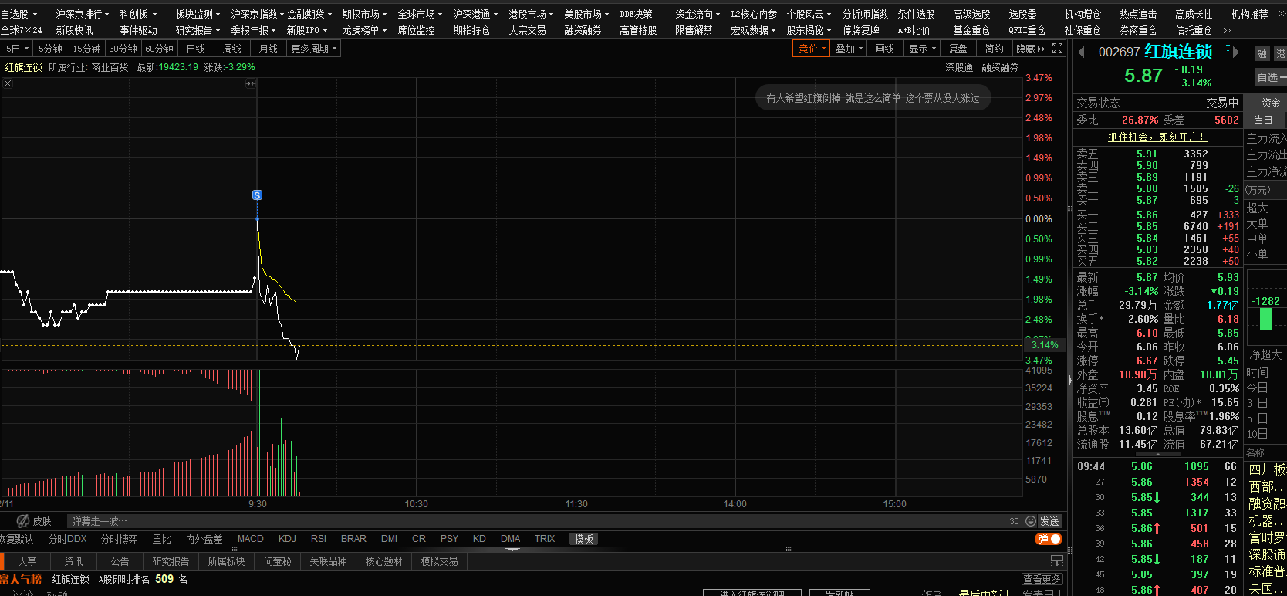Close the chart pane with X icon

click(8, 83)
